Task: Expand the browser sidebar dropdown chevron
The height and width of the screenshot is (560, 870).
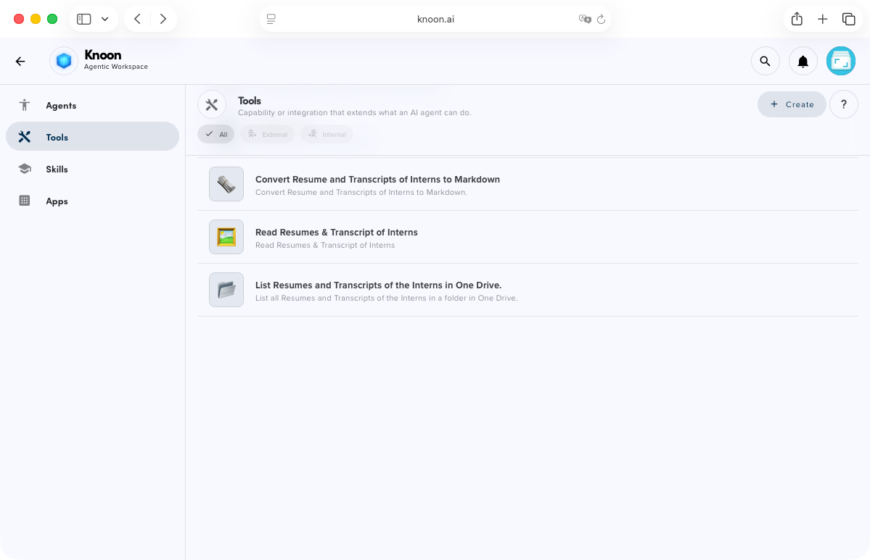Action: click(105, 19)
